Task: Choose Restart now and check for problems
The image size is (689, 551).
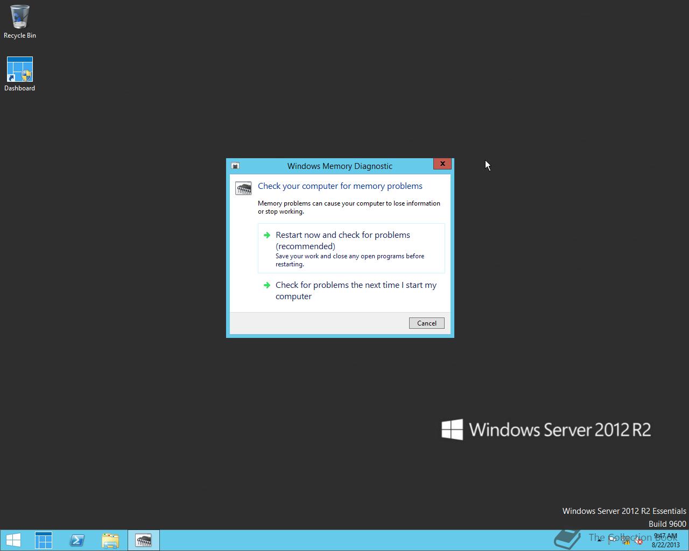Action: tap(351, 248)
